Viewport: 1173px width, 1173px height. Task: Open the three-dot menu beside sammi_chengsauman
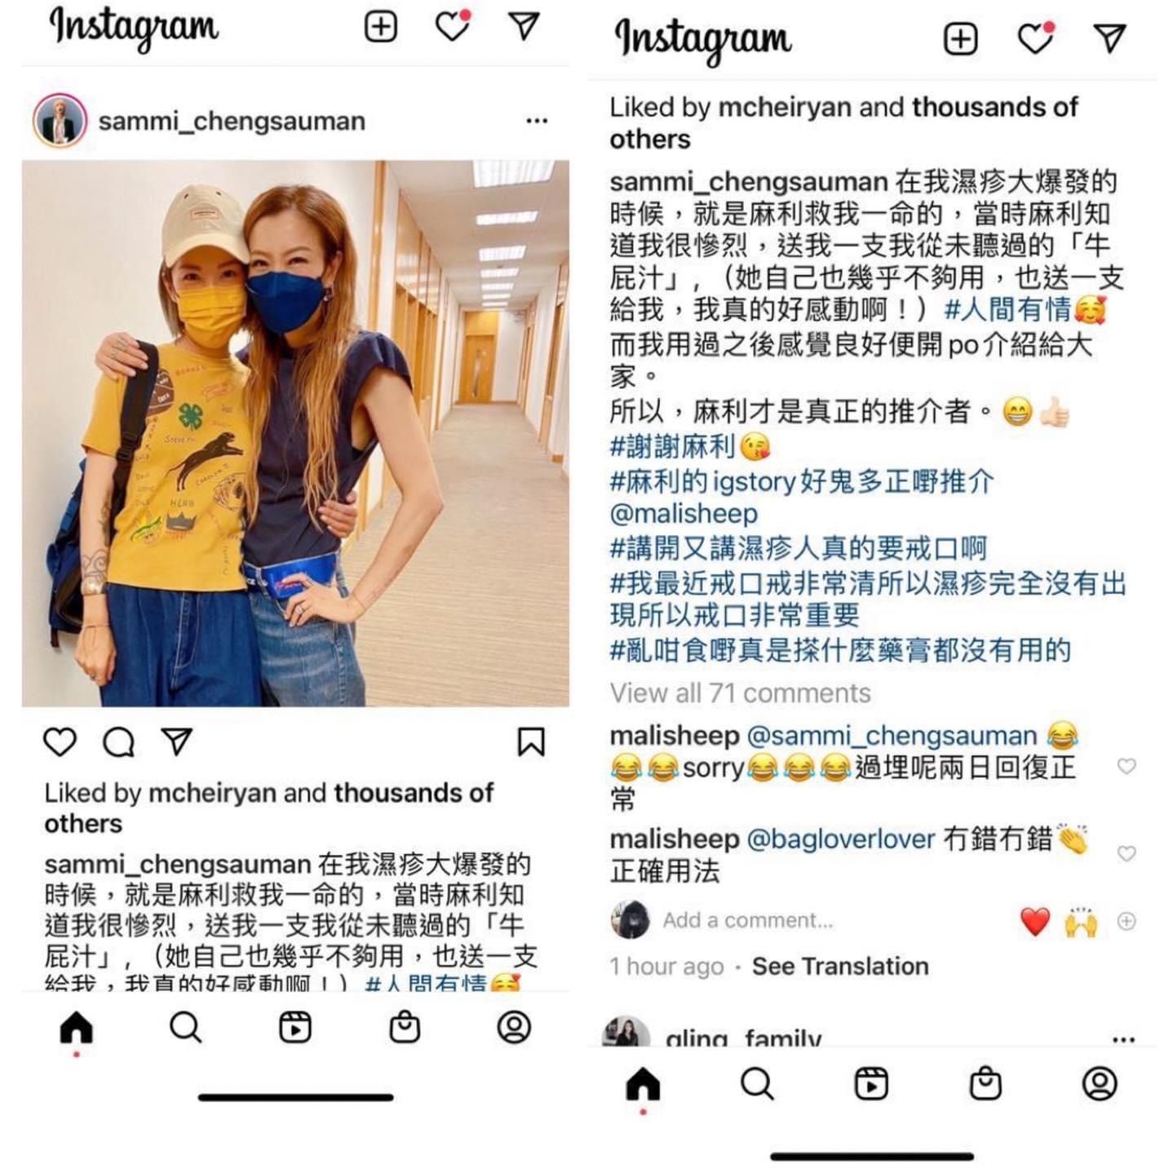[537, 121]
